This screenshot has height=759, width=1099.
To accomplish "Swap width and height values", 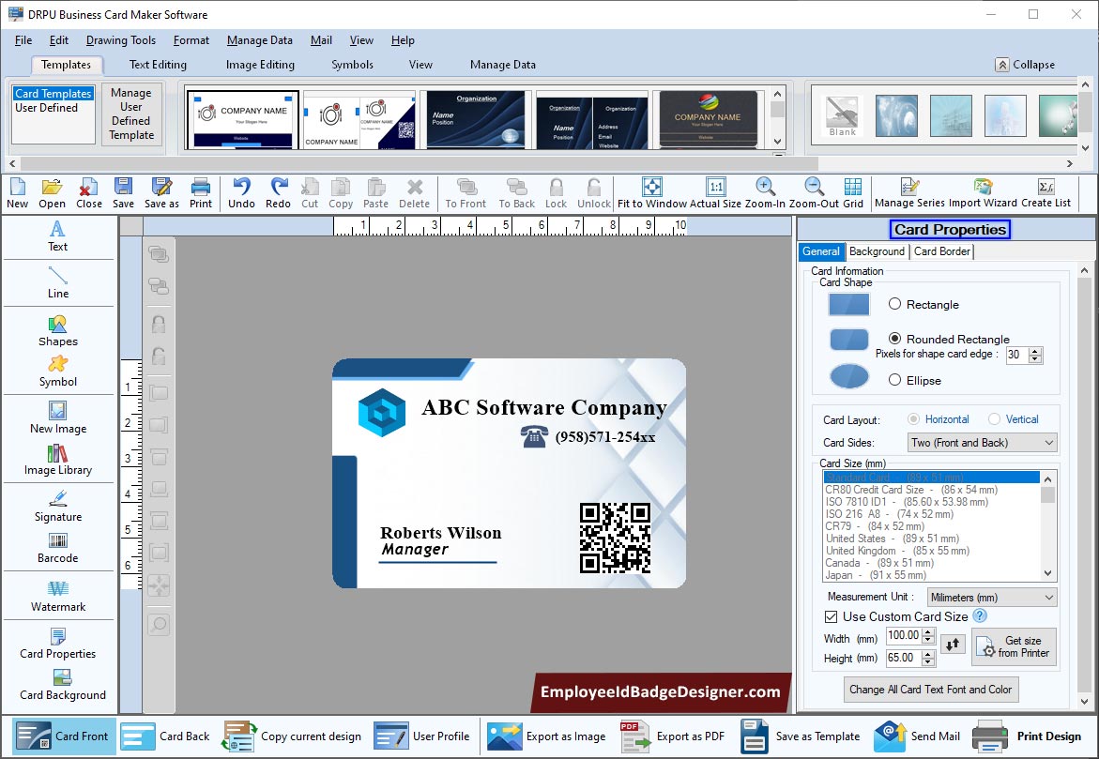I will click(953, 644).
